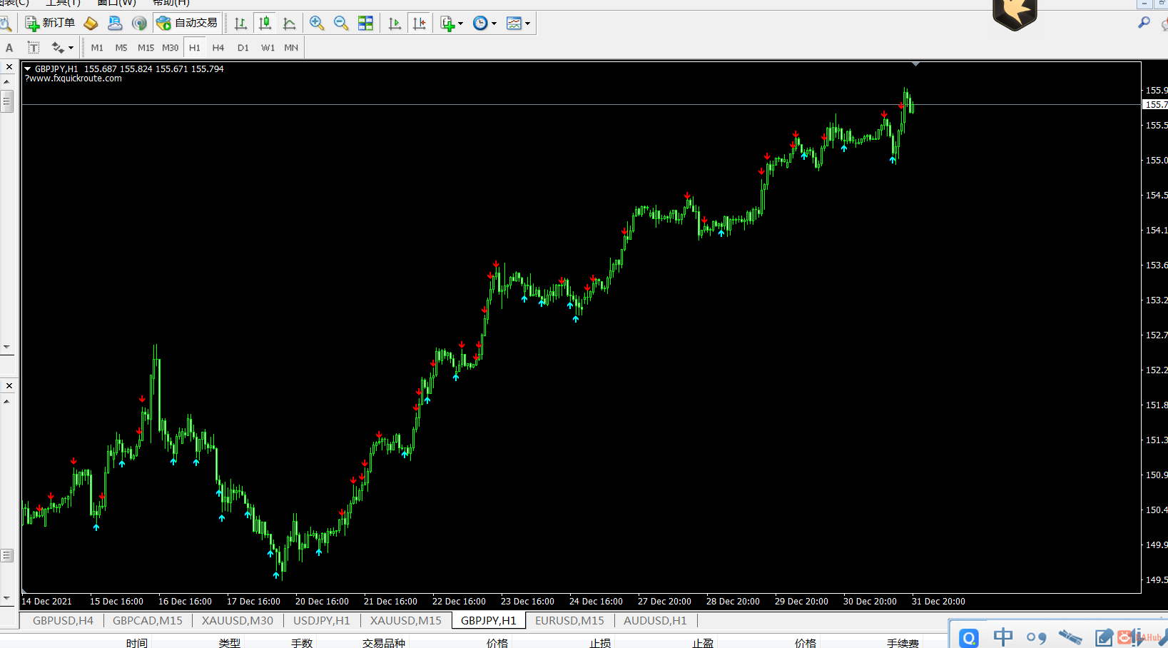Switch timeframe to M1
This screenshot has height=648, width=1168.
(97, 48)
